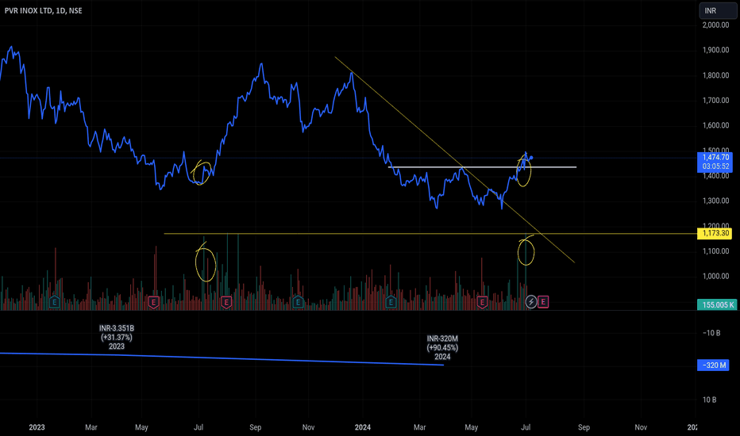
Task: Open the earnings E marker in October 2023
Action: pyautogui.click(x=297, y=302)
